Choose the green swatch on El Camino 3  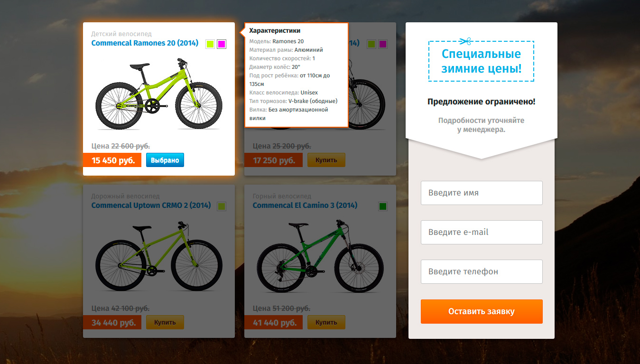383,206
